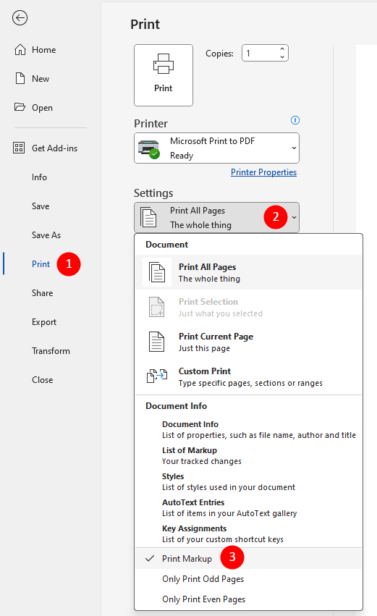Click the large Print button
Viewport: 377px width, 616px height.
pos(164,75)
